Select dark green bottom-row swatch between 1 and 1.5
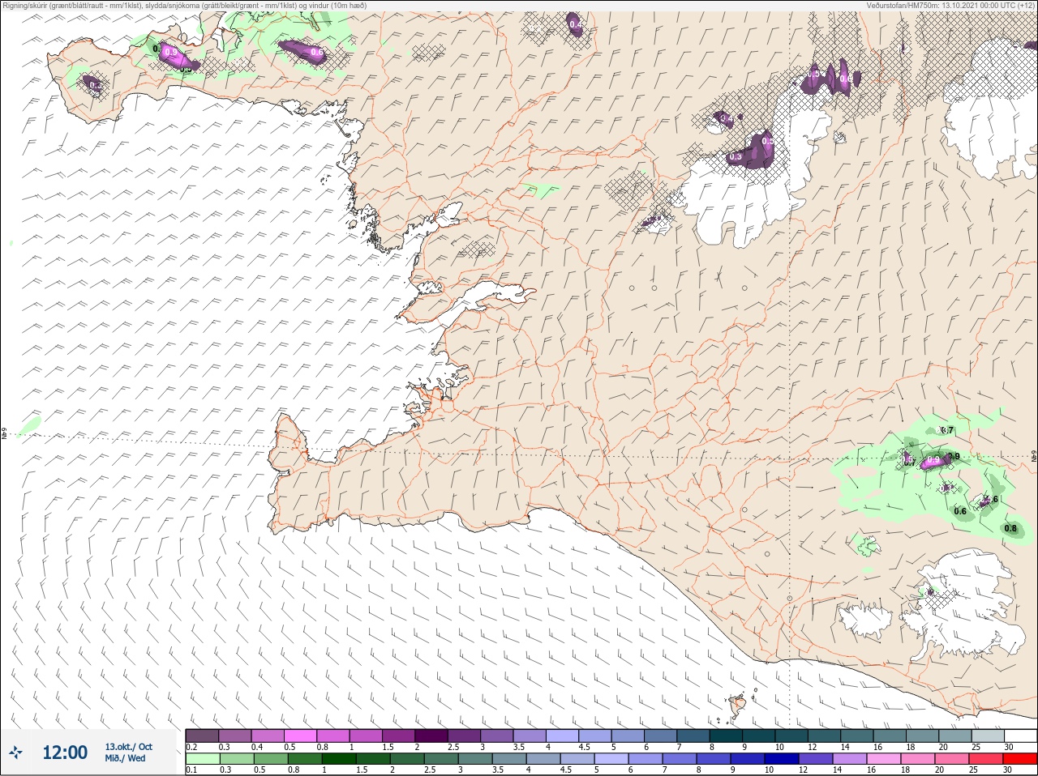The image size is (1038, 776). coord(337,759)
